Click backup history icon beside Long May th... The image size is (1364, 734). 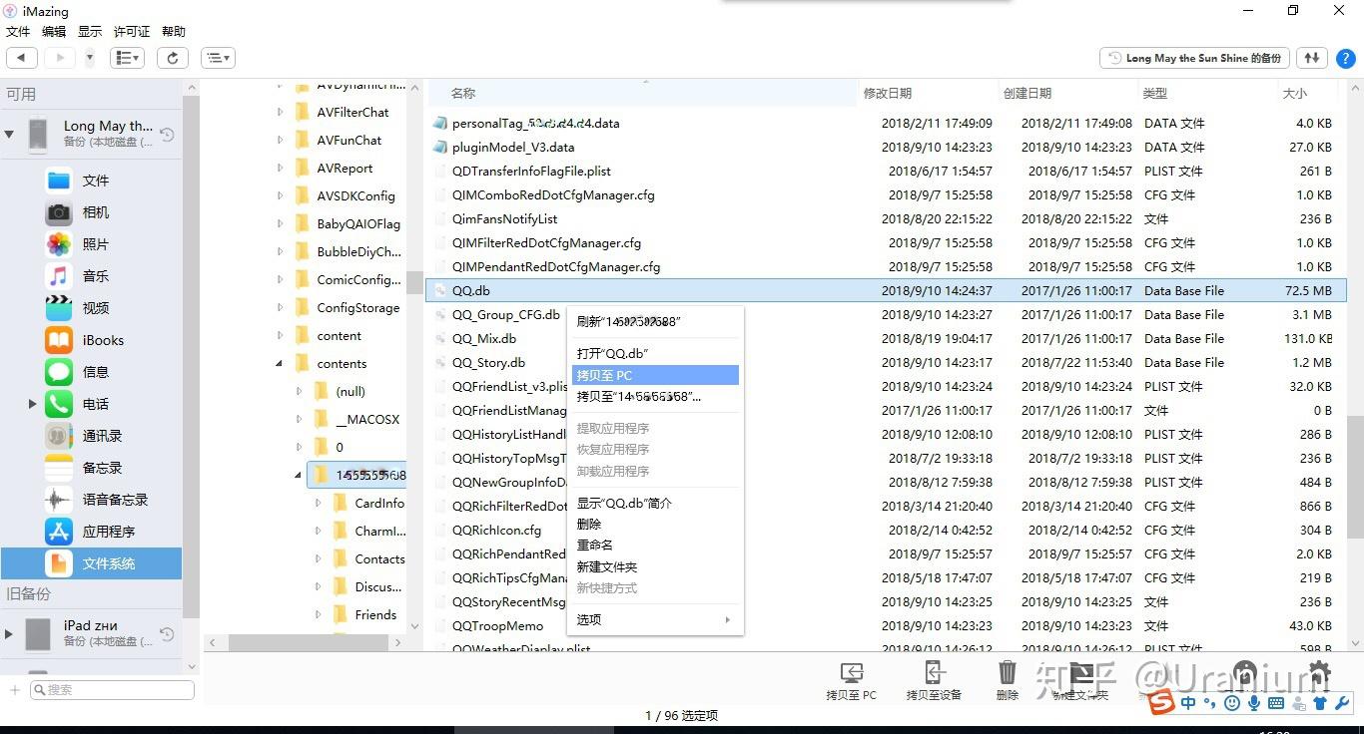tap(168, 135)
